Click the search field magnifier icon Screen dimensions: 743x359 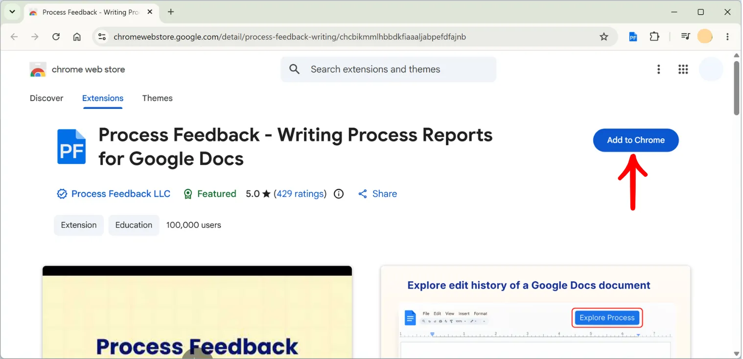click(x=294, y=69)
